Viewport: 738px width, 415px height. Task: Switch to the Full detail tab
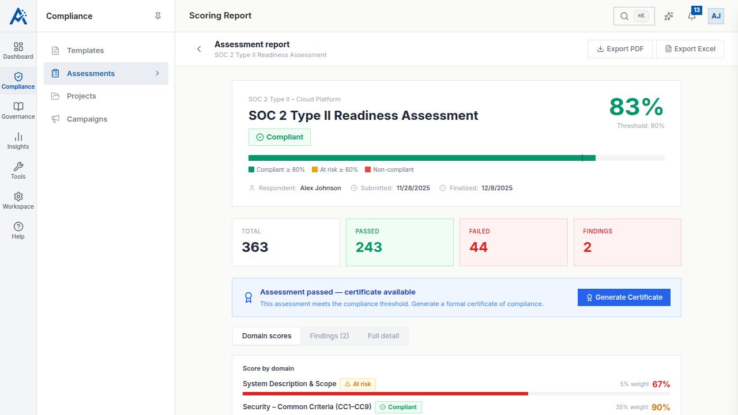383,336
